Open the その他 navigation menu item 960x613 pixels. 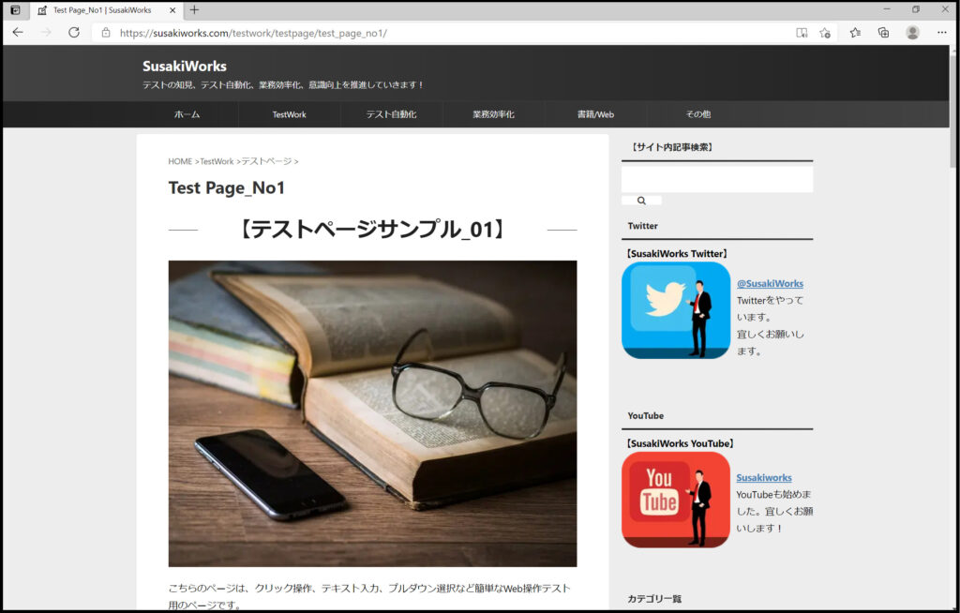[697, 114]
